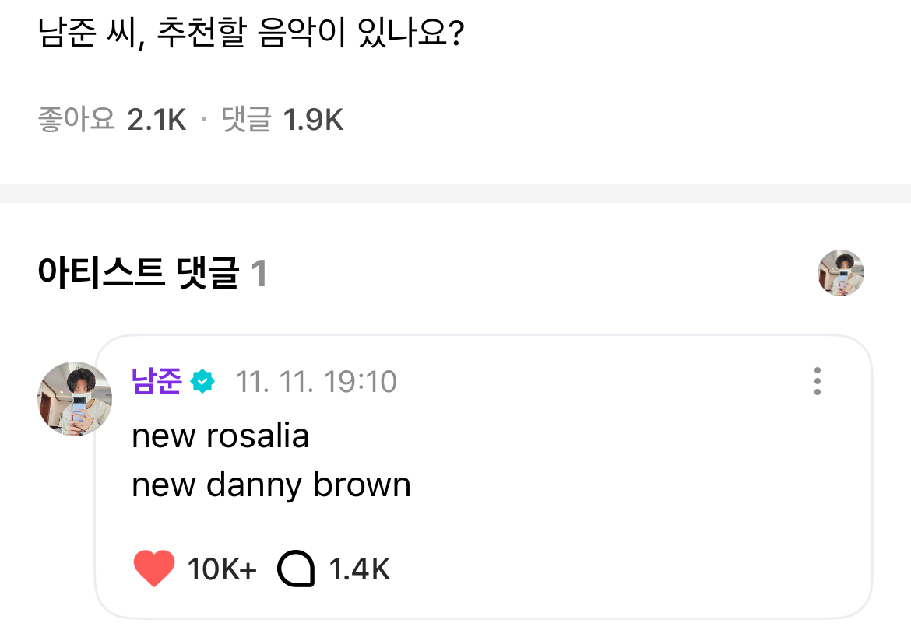The height and width of the screenshot is (644, 911).
Task: View the post's 좋아요 2.1K likes
Action: pyautogui.click(x=112, y=120)
